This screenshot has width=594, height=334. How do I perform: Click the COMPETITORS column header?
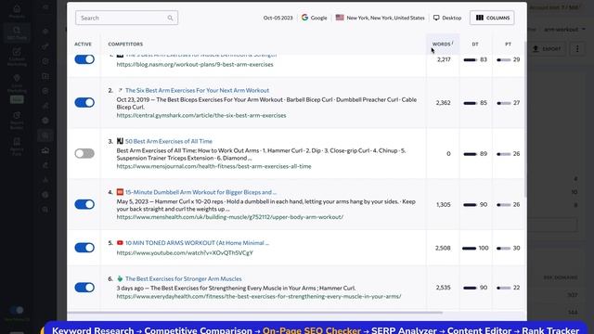125,44
